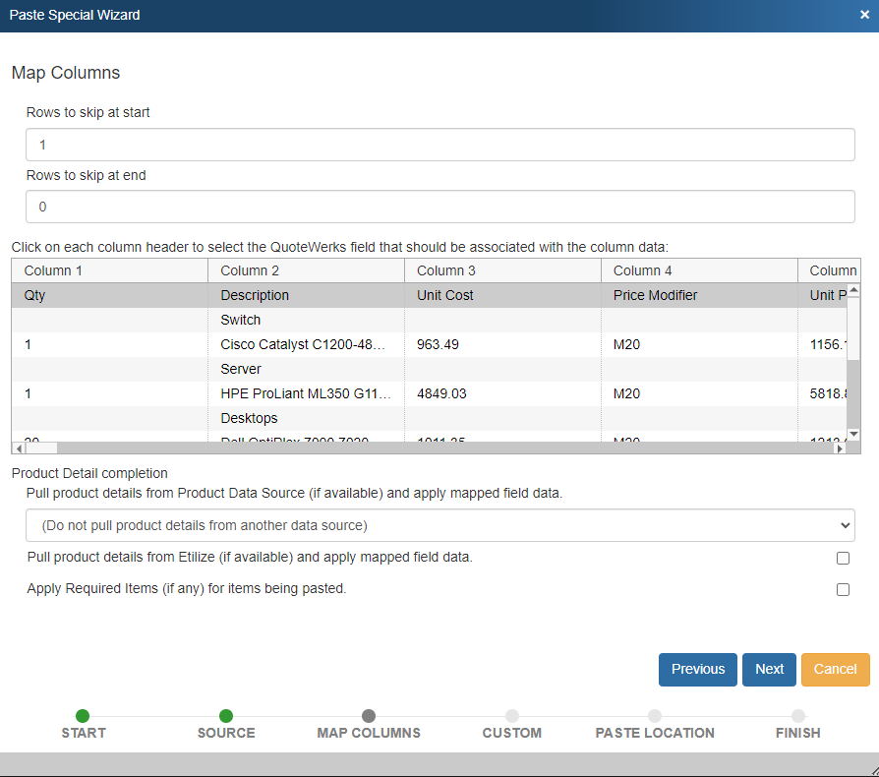Click Column 3 header to assign field
The image size is (879, 777).
pyautogui.click(x=502, y=270)
